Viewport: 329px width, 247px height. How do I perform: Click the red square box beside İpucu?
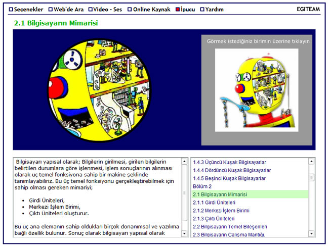tap(178, 10)
